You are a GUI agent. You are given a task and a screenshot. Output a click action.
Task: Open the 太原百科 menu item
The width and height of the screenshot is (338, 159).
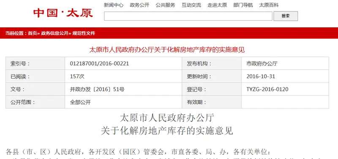tap(269, 5)
